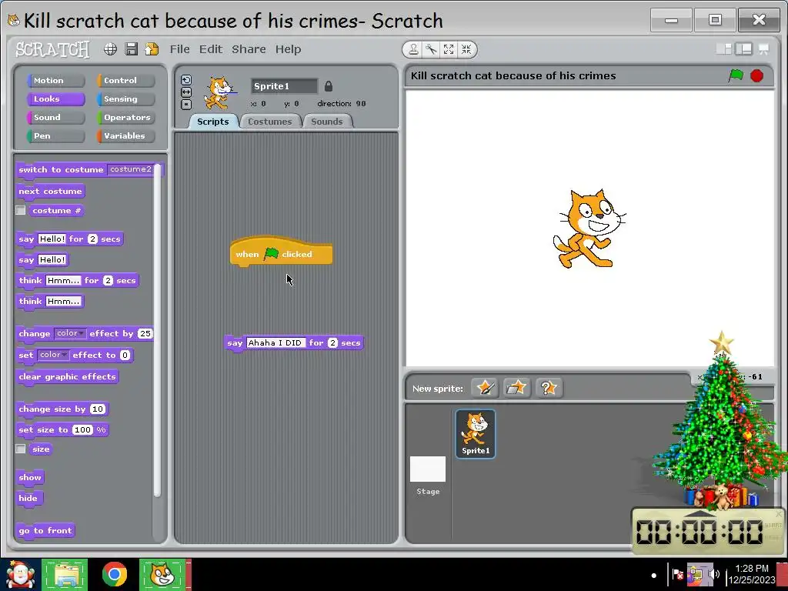Switch to Scripts tab
788x591 pixels.
[213, 122]
